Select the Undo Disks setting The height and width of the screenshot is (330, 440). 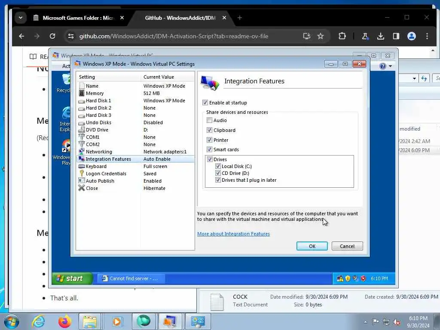135,122
